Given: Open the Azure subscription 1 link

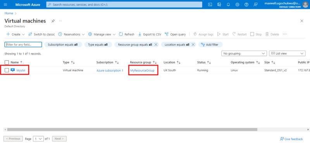Looking at the screenshot, I should 110,70.
